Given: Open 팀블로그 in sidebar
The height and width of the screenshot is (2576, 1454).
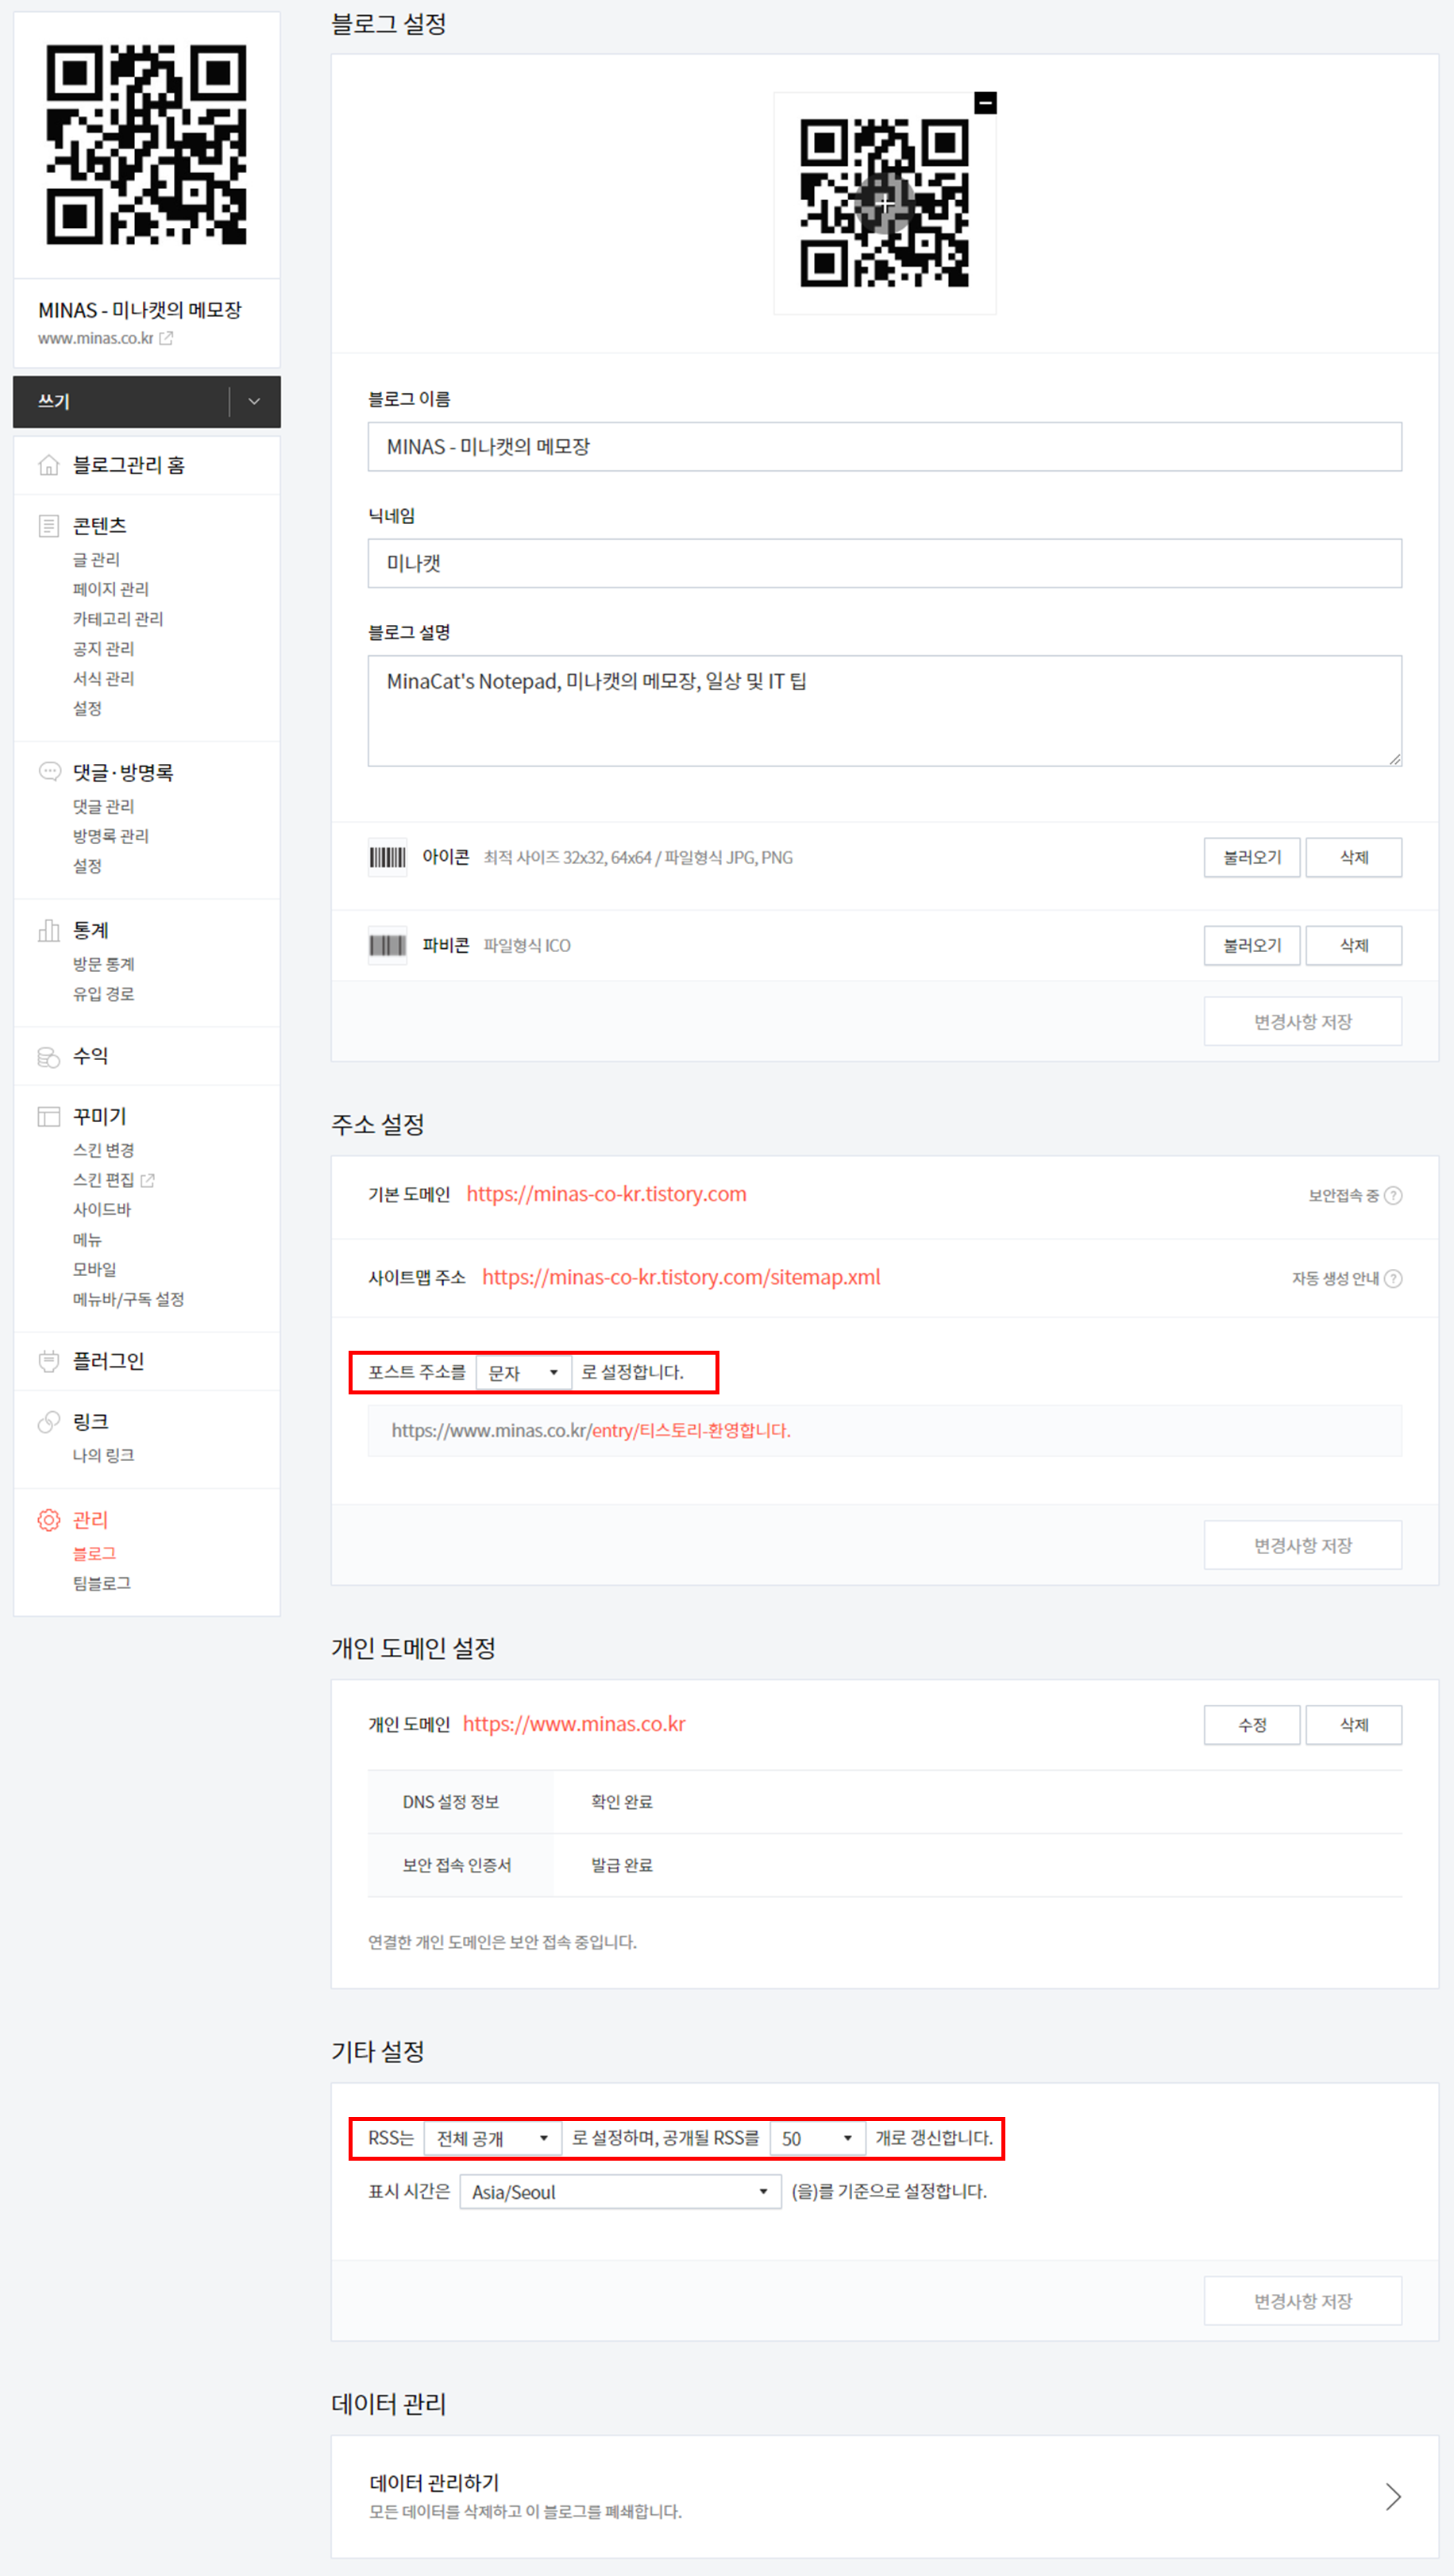Looking at the screenshot, I should point(101,1583).
